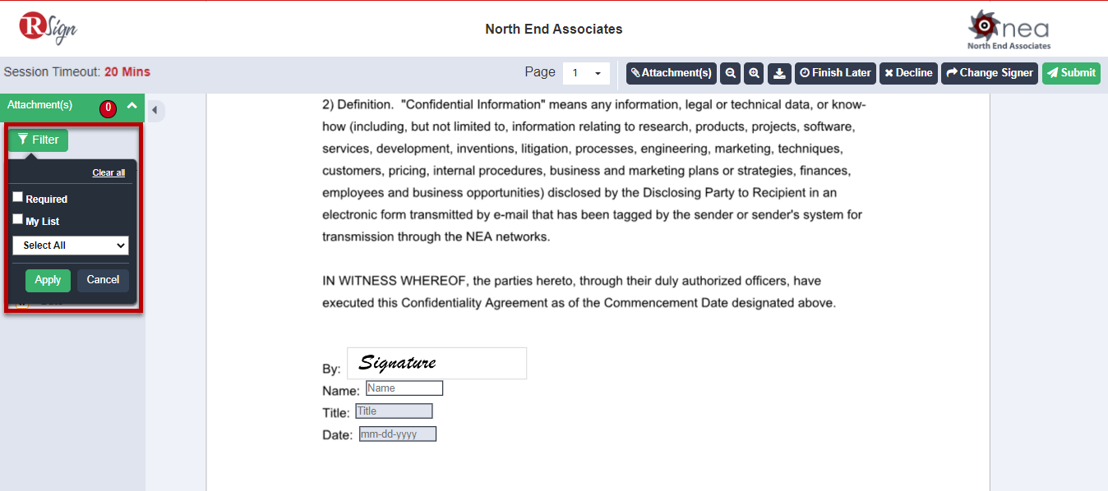Click the RSign logo

(48, 28)
